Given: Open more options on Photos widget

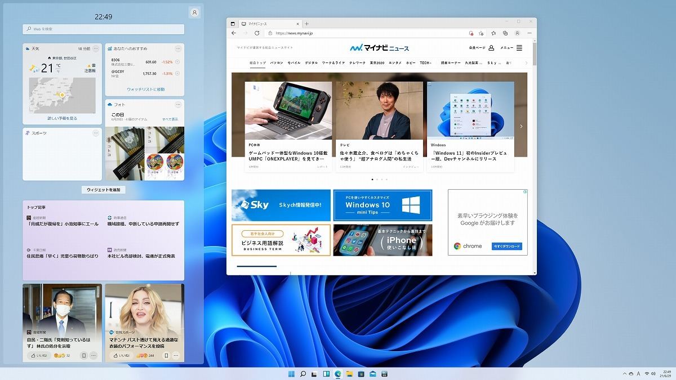Looking at the screenshot, I should [x=178, y=105].
